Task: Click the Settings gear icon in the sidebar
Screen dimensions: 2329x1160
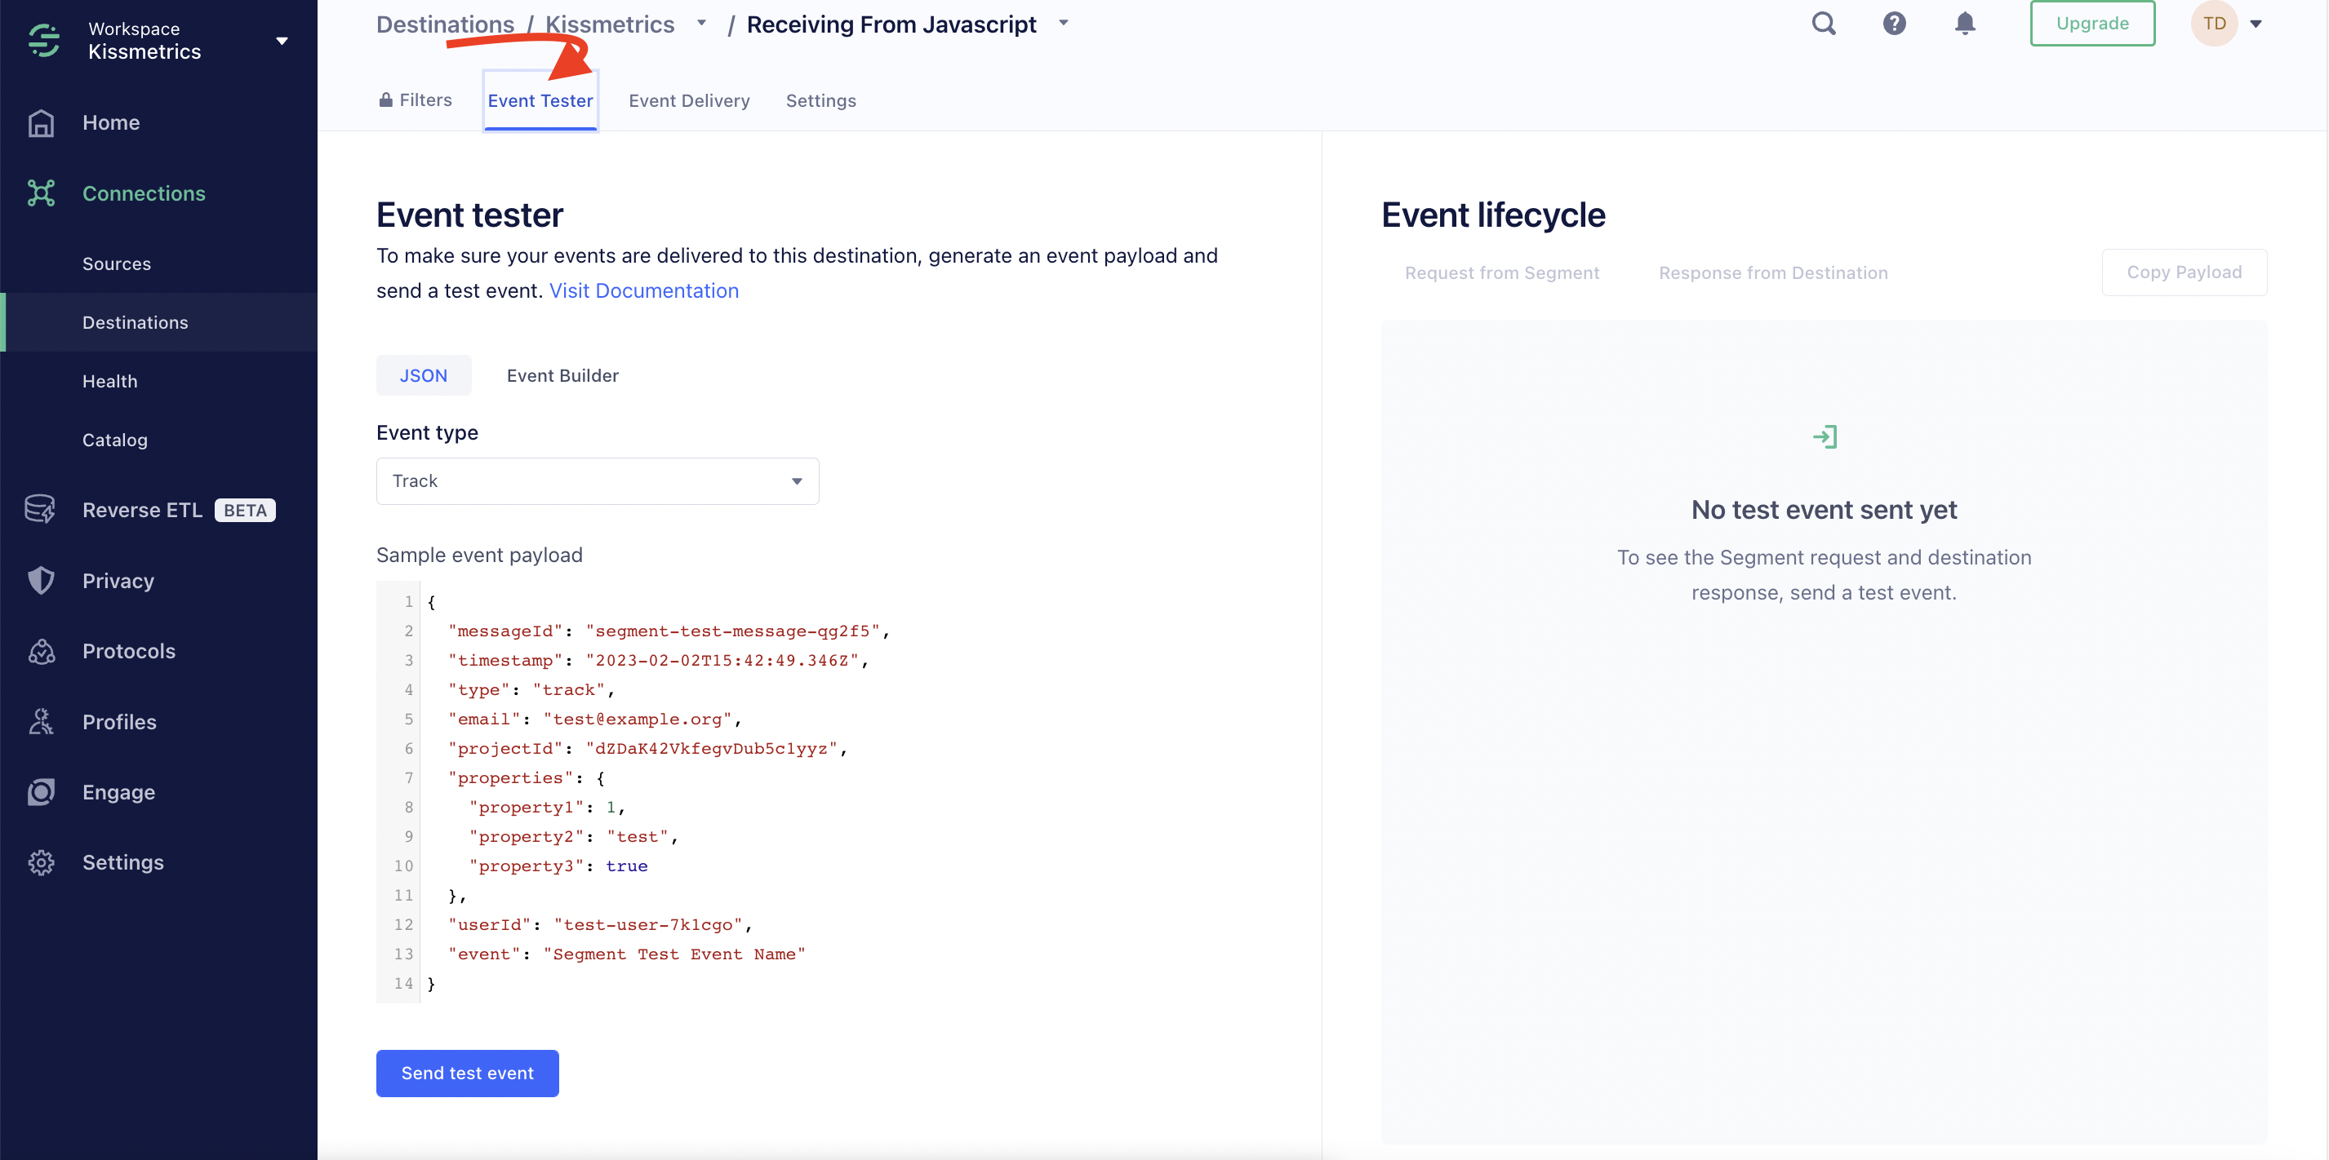Action: [42, 863]
